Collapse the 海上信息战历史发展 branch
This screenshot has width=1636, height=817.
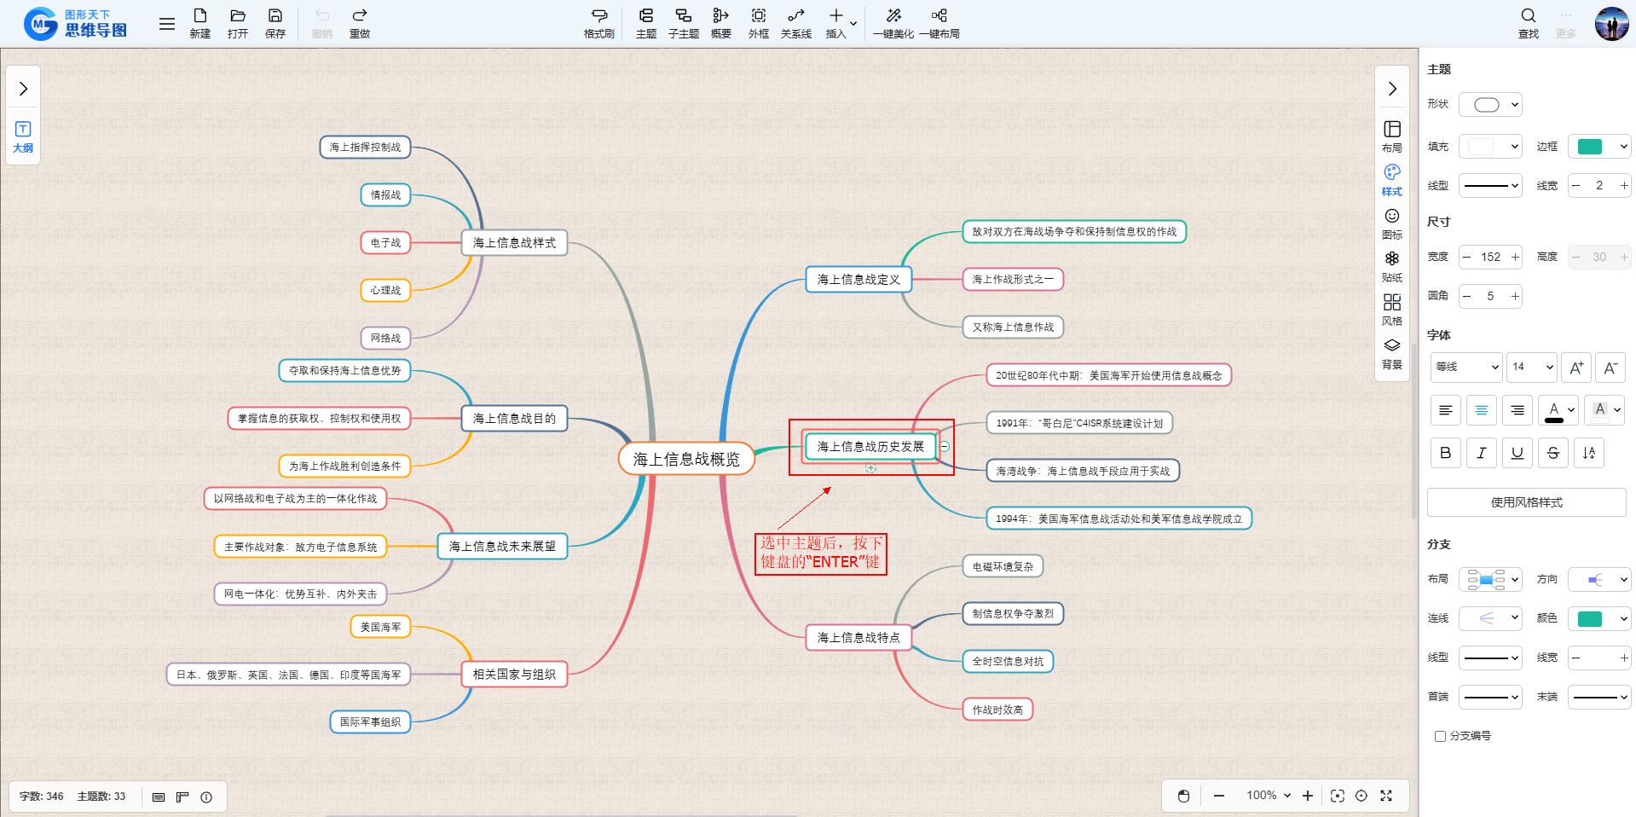pos(945,446)
